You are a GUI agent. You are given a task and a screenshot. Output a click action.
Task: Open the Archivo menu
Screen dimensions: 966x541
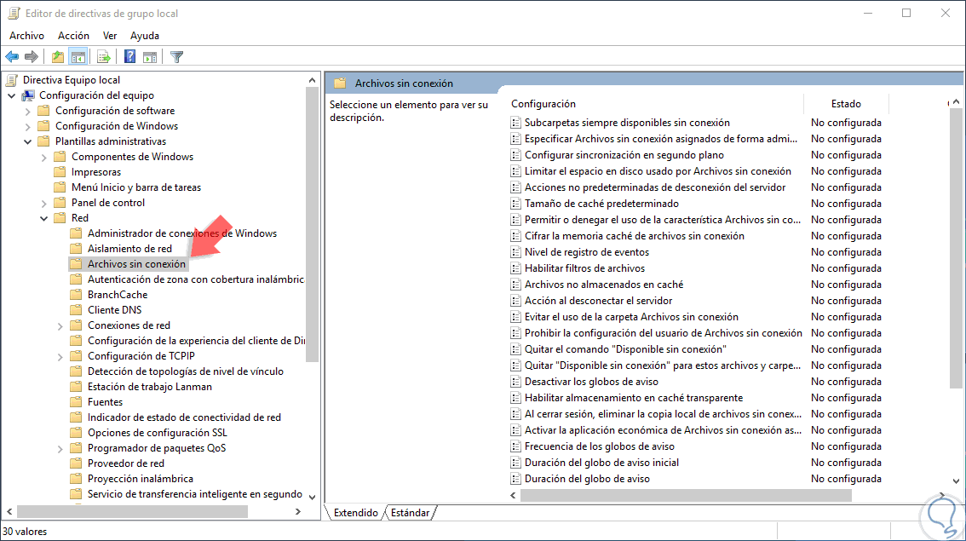[26, 35]
